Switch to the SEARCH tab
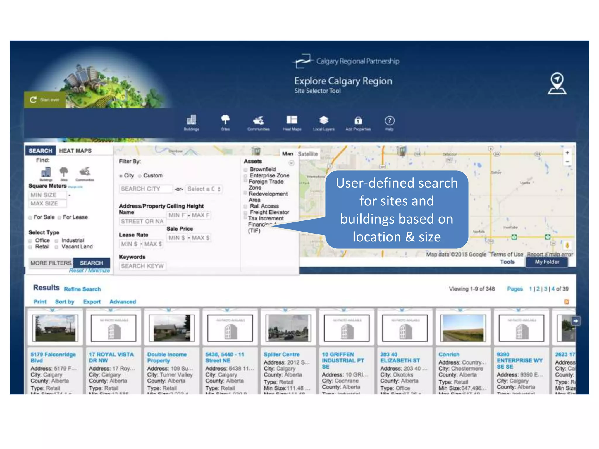 (x=40, y=151)
